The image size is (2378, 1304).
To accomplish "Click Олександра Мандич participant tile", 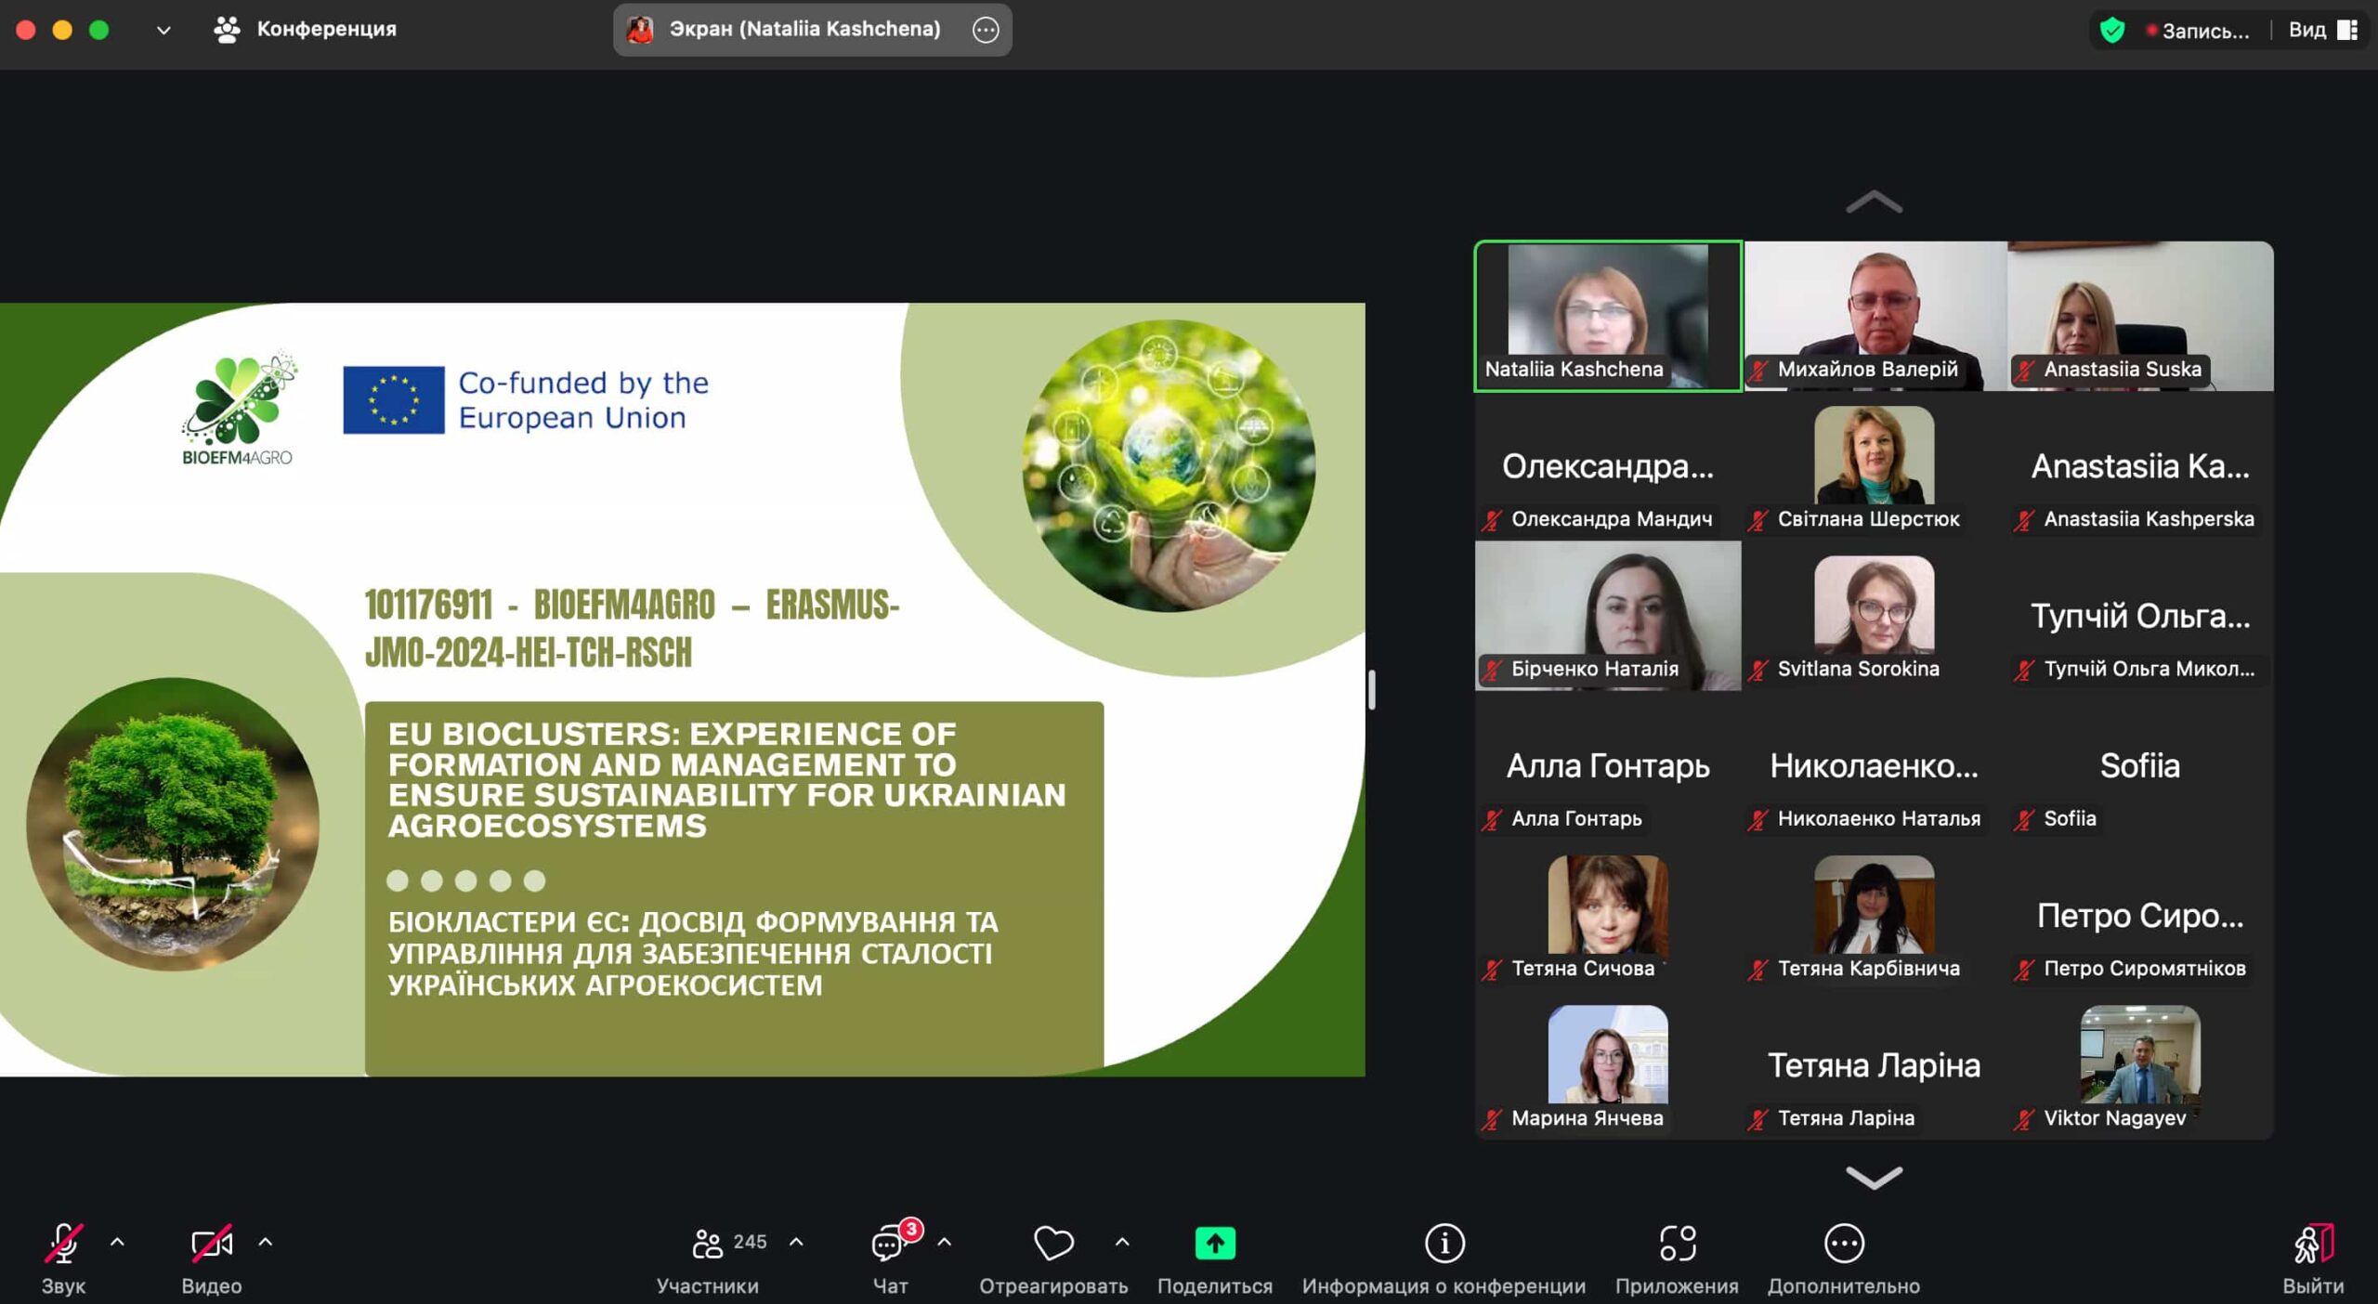I will 1608,466.
